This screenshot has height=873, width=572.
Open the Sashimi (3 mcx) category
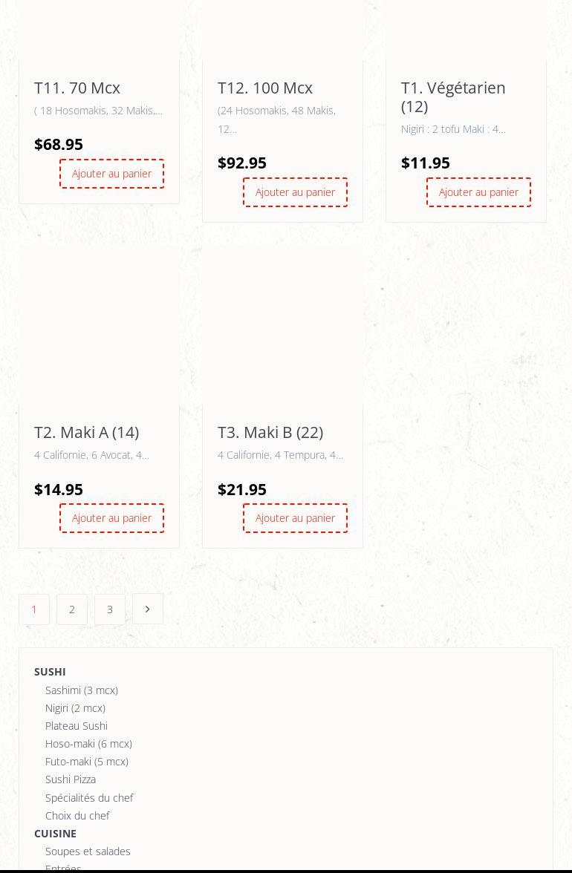[82, 690]
